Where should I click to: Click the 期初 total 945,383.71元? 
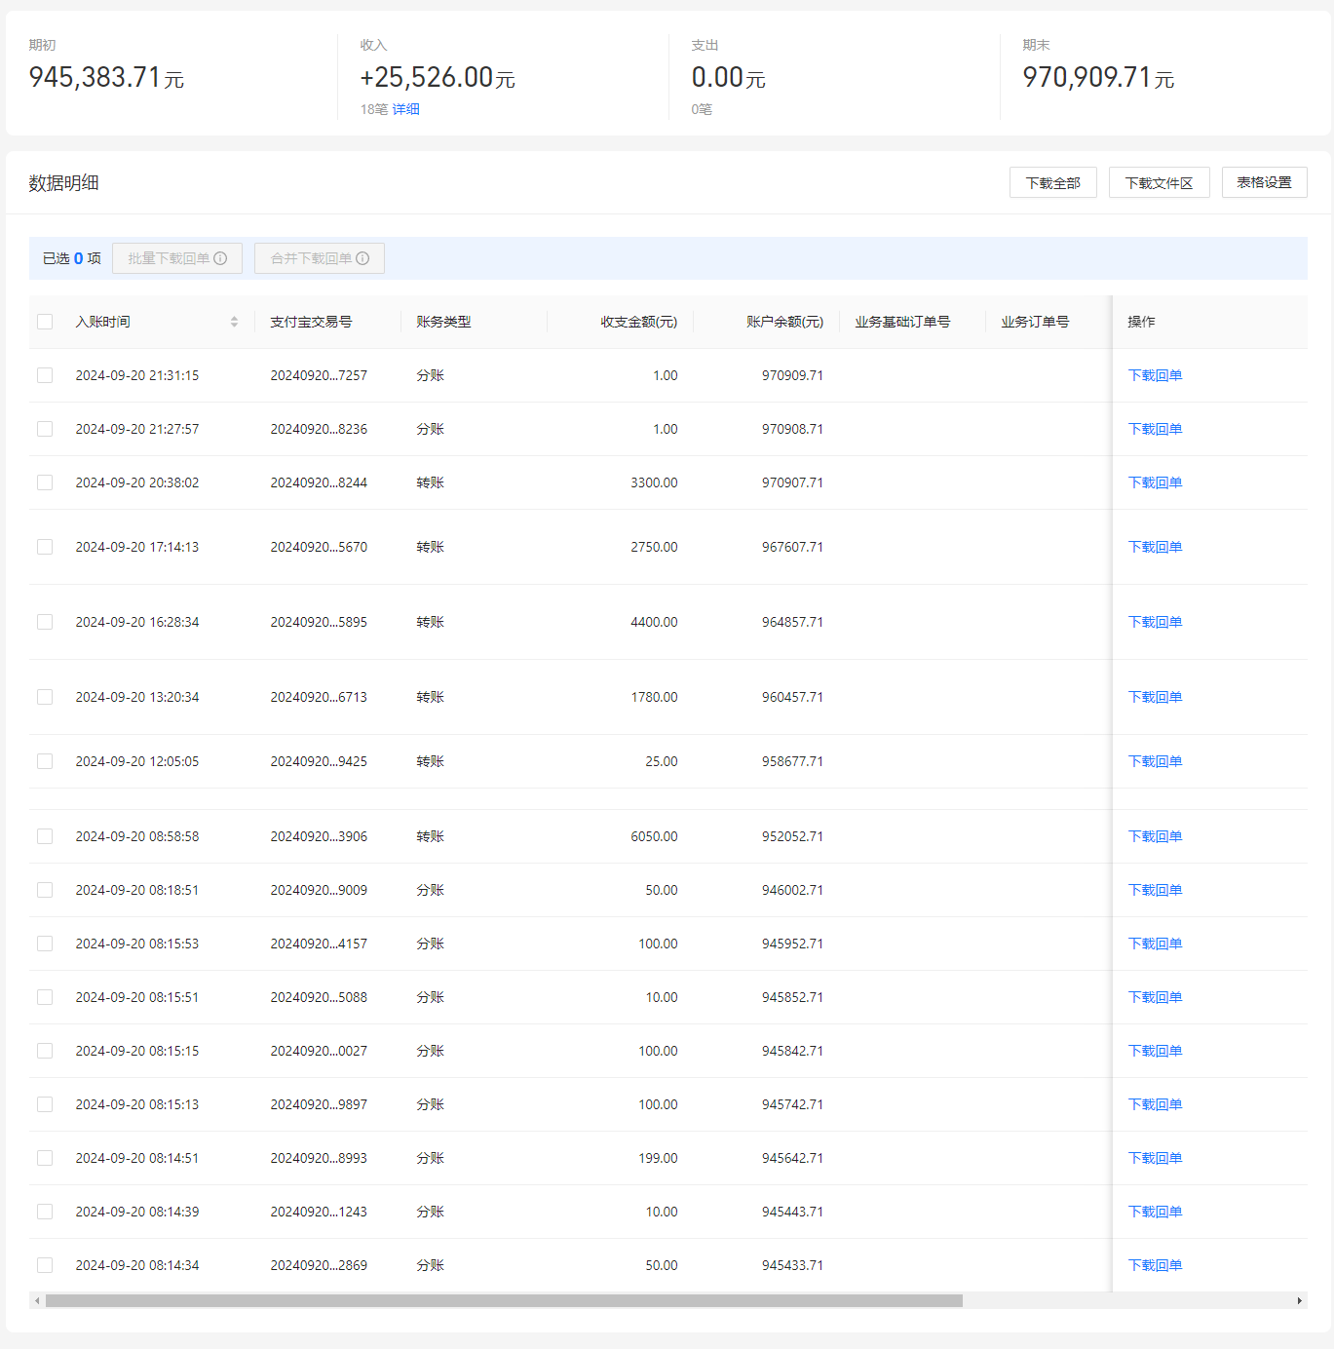(x=106, y=77)
